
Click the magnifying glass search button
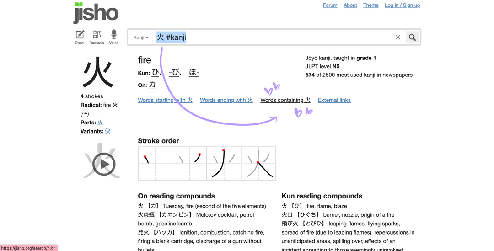[x=412, y=37]
